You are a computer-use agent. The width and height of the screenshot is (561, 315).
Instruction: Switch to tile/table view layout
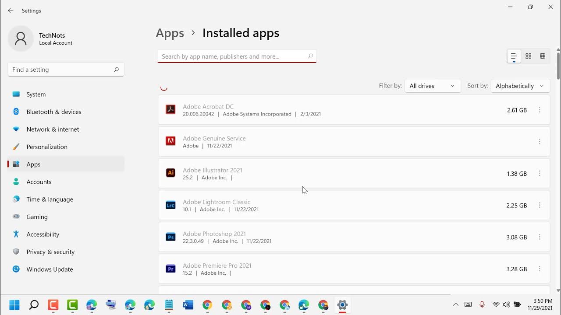click(543, 56)
